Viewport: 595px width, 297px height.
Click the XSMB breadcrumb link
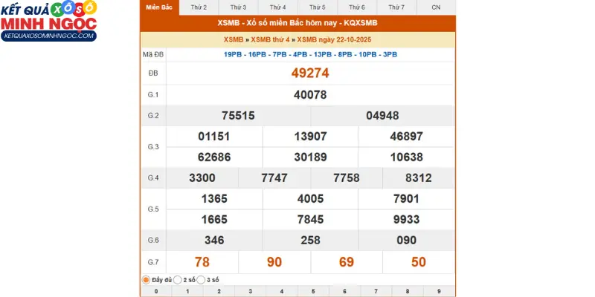coord(234,40)
